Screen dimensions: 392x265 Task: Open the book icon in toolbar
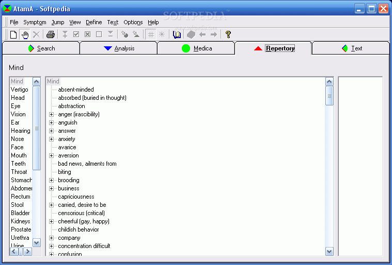click(177, 34)
